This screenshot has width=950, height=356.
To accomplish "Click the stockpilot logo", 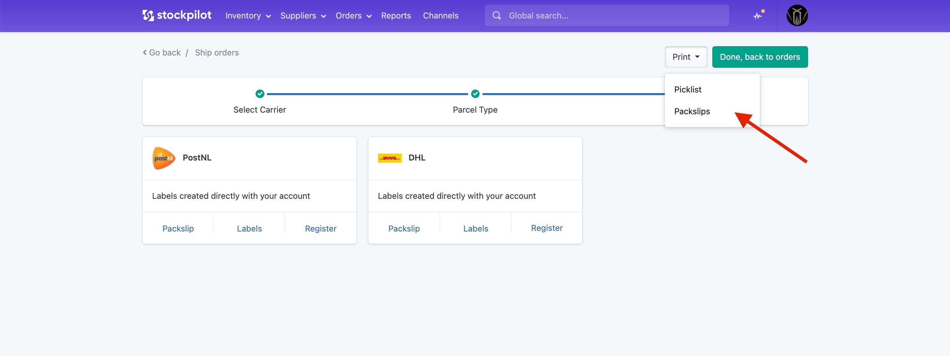I will [x=177, y=16].
